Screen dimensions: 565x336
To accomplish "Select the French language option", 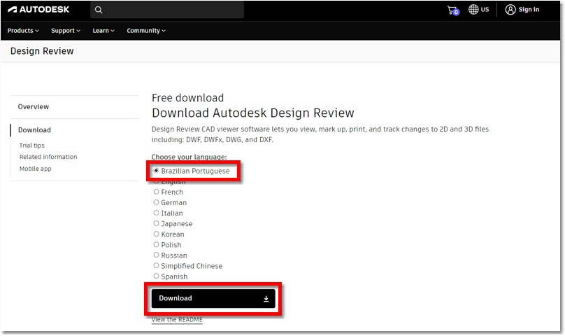I will 169,192.
